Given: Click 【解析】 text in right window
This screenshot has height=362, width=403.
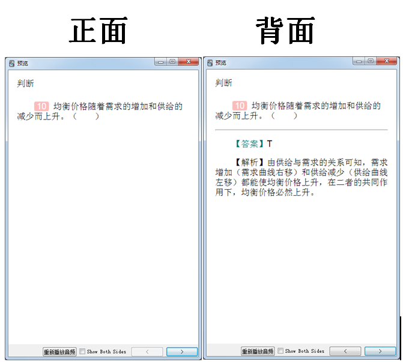Looking at the screenshot, I should [250, 163].
